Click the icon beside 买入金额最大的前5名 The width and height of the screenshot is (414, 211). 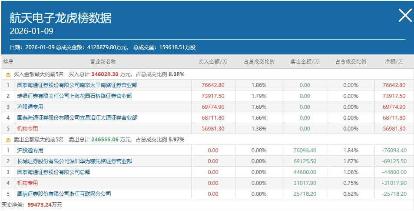8,75
